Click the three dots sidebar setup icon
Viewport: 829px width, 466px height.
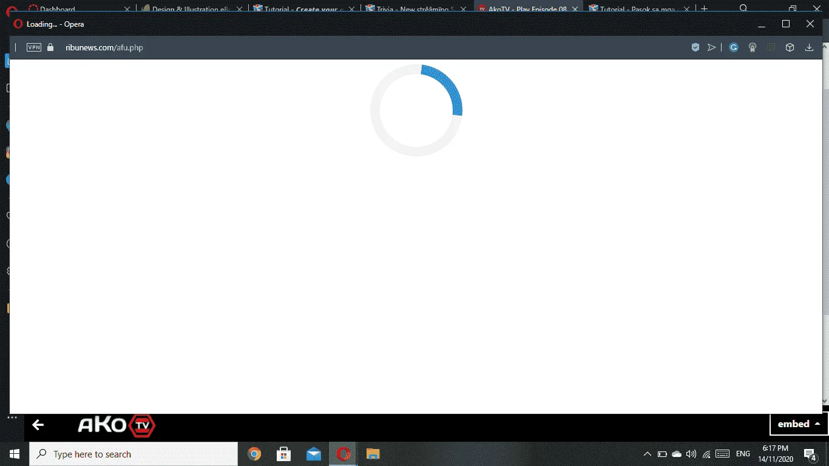tap(12, 417)
